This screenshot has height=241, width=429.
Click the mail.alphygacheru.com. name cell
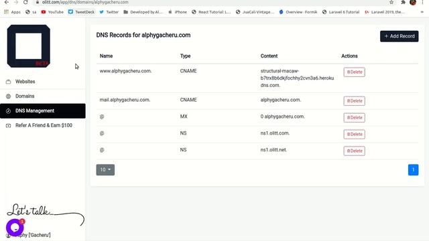125,100
